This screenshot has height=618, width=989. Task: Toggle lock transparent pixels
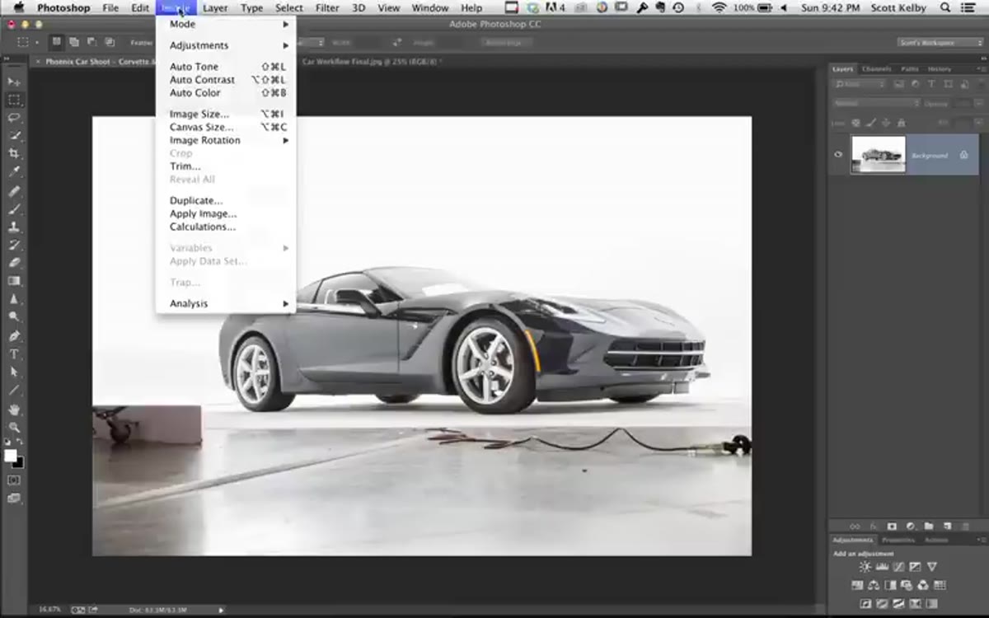pos(855,123)
